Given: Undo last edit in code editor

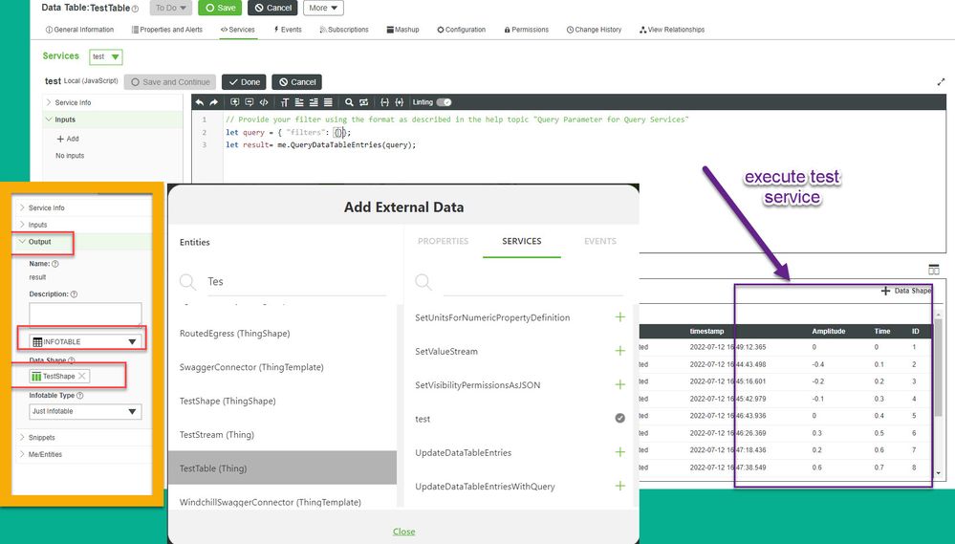Looking at the screenshot, I should point(199,102).
